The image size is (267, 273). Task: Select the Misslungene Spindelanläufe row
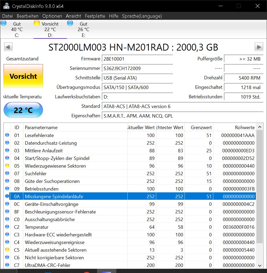[x=130, y=196]
